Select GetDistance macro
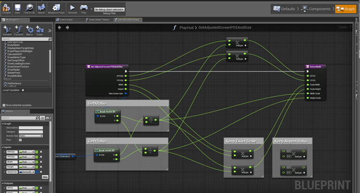The width and height of the screenshot is (360, 193). 14,83
